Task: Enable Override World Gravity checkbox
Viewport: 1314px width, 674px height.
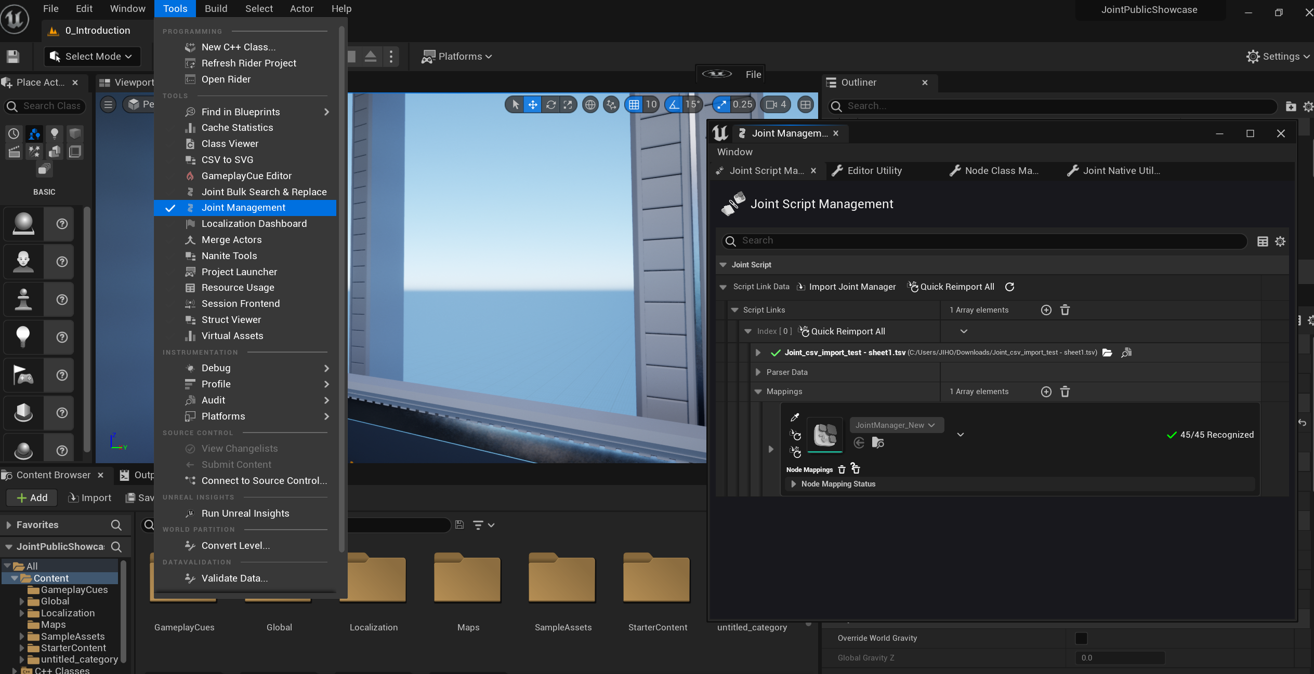Action: [1081, 638]
